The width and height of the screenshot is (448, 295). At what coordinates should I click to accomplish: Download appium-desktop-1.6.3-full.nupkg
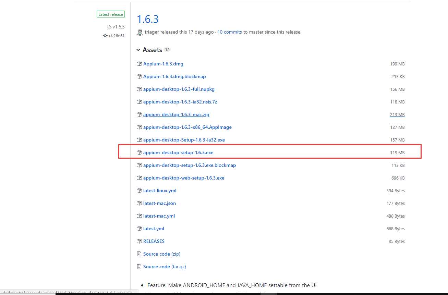point(179,89)
